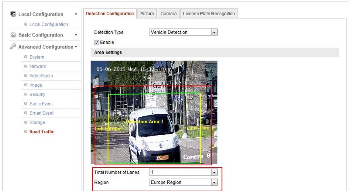The height and width of the screenshot is (191, 351).
Task: Open Total Number of Lanes dropdown
Action: 183,172
